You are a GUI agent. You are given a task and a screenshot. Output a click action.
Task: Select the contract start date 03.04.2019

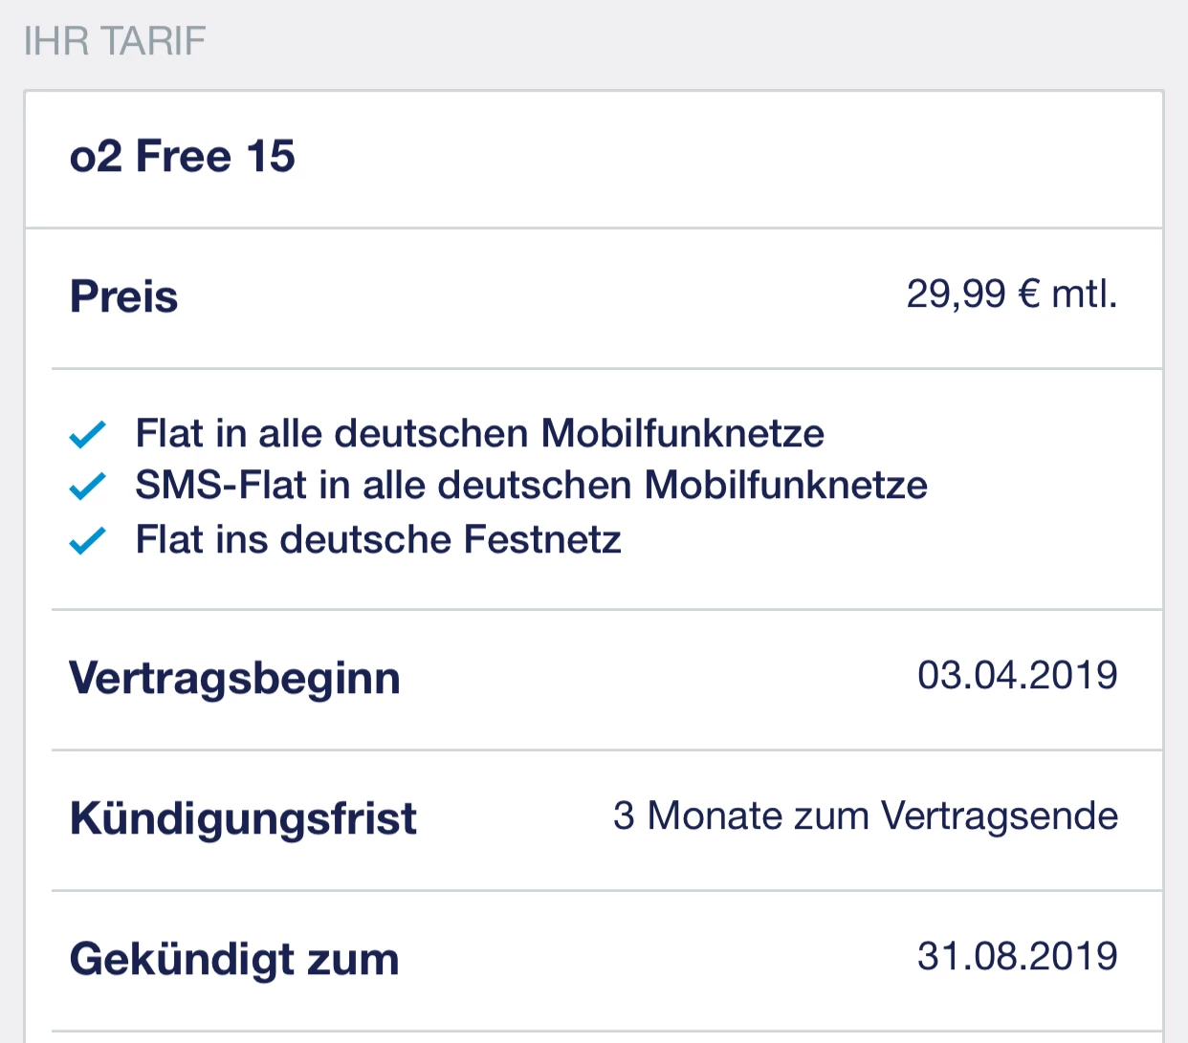click(x=1017, y=676)
